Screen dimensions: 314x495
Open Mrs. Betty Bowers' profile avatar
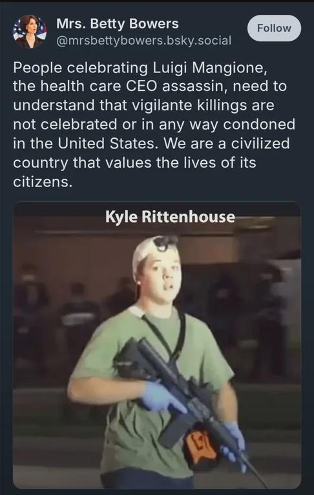click(29, 32)
